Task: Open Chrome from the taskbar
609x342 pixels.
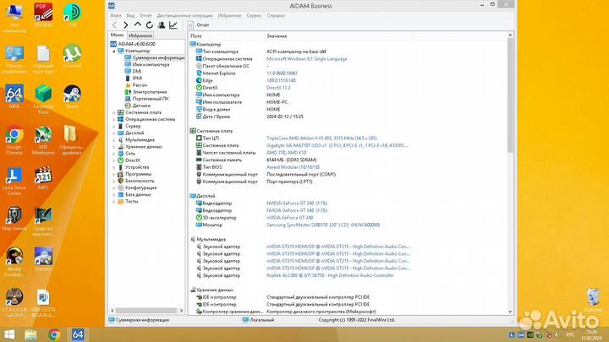Action: coord(54,334)
